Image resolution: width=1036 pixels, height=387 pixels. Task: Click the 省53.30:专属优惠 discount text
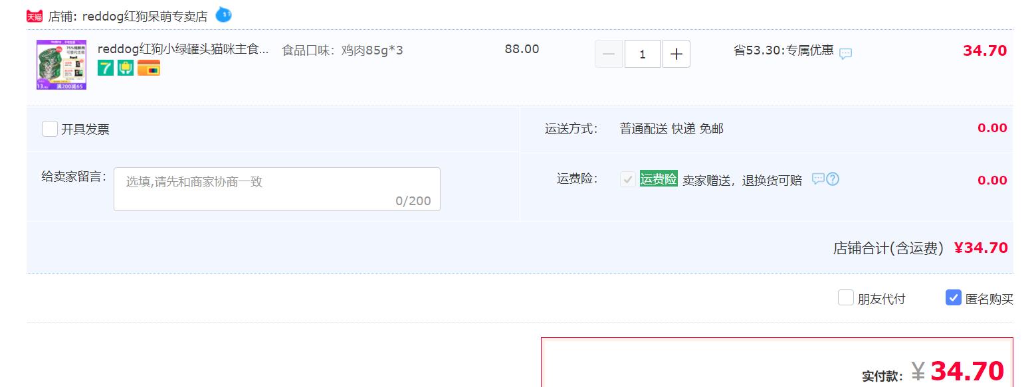(x=783, y=50)
